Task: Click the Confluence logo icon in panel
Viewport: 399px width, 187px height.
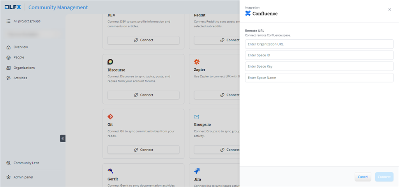Action: click(x=248, y=14)
